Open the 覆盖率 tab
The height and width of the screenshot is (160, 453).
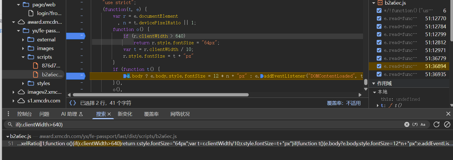[x=151, y=114]
